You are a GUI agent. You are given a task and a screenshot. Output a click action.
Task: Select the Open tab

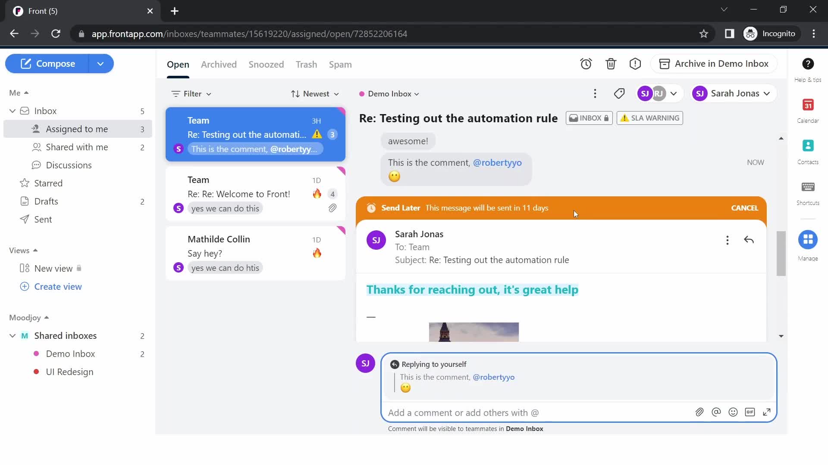pos(178,64)
